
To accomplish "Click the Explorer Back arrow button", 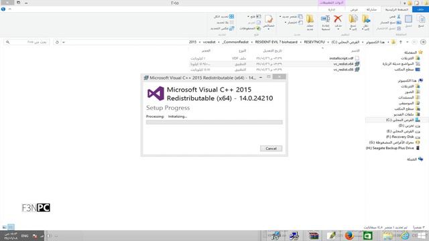I will pos(423,42).
